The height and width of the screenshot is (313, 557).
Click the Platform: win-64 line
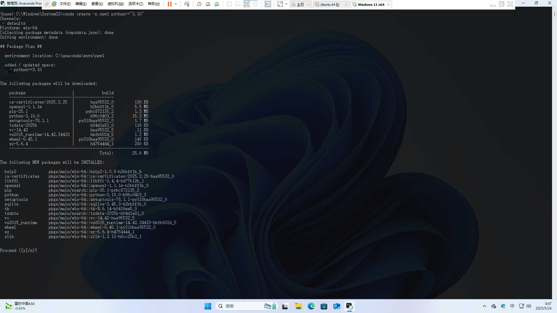[x=19, y=28]
